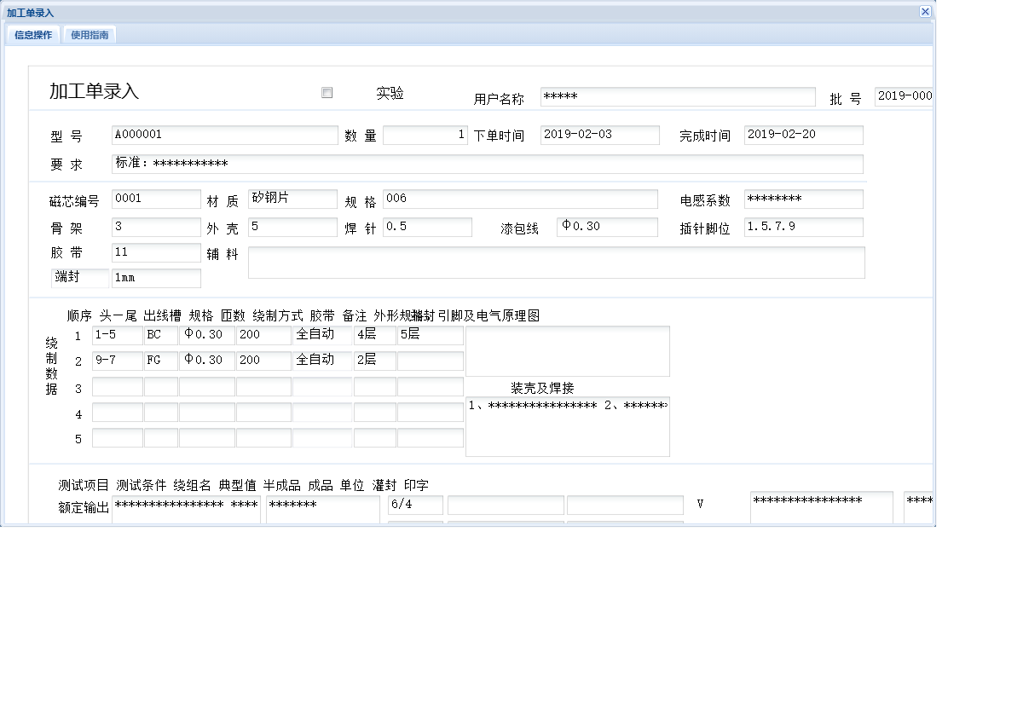Click the 插针脚位 field showing 1.5.7.9
Screen dimensions: 1023x722
(x=803, y=227)
